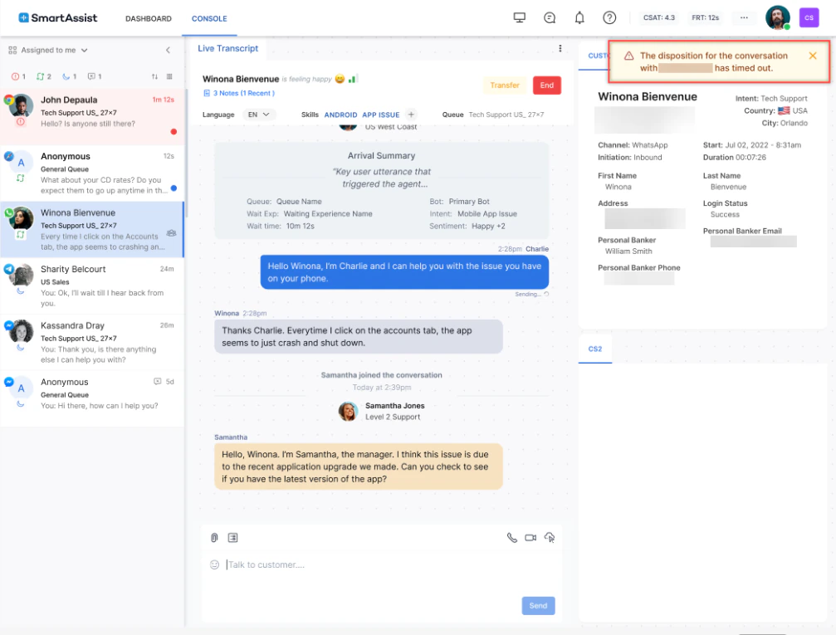Open the notifications bell
Screen dimensions: 836x635
point(579,17)
